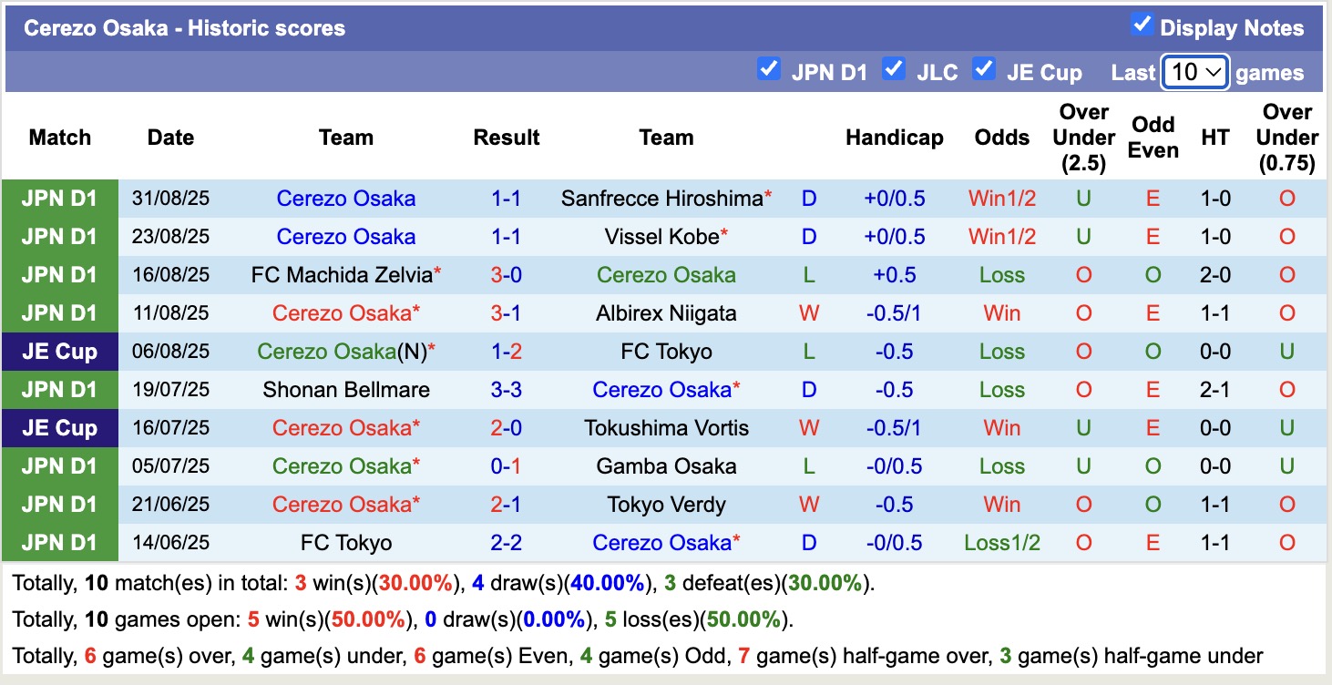1332x685 pixels.
Task: Toggle the JLC competition checkbox
Action: point(894,68)
